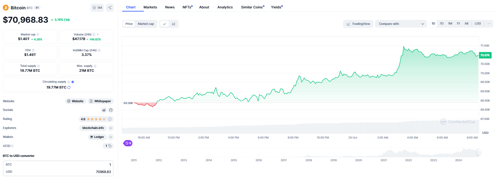Open the share icon button
The height and width of the screenshot is (178, 496).
tap(110, 8)
